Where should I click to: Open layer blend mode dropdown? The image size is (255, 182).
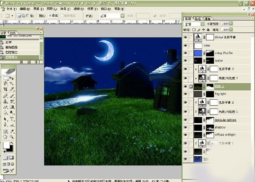[202, 24]
